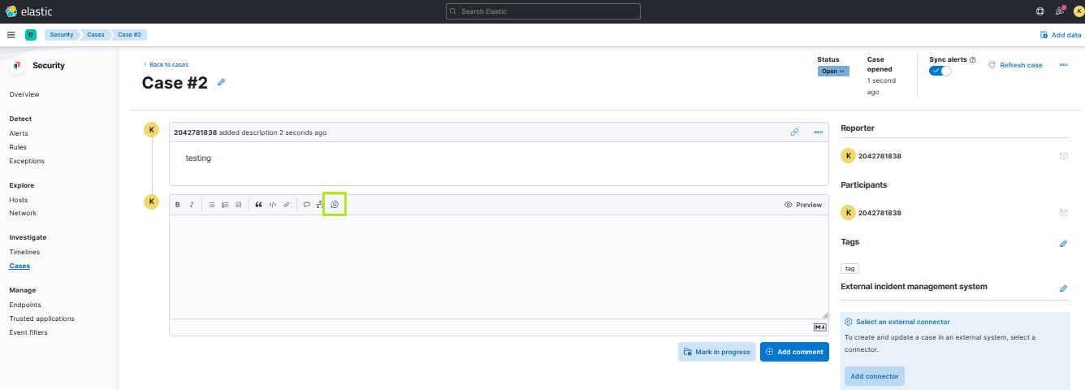The image size is (1085, 390).
Task: Click Refresh case button
Action: [1015, 65]
